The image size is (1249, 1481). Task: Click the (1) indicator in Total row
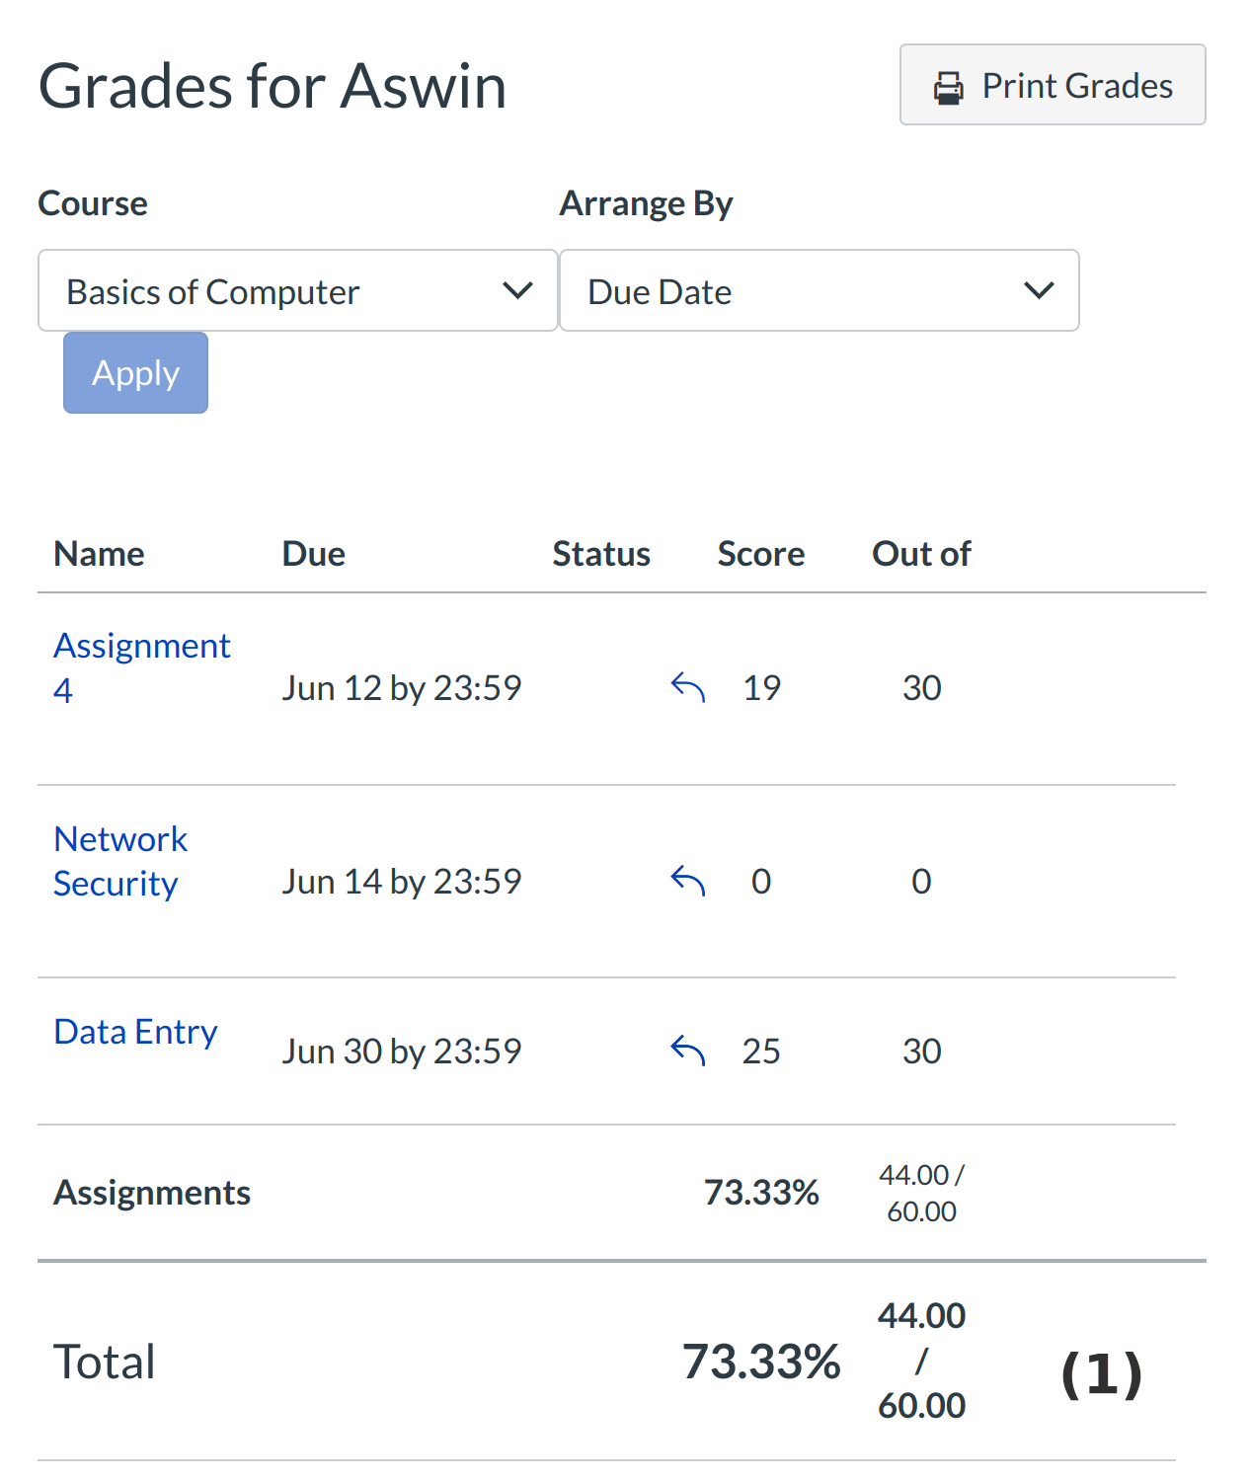click(1101, 1373)
